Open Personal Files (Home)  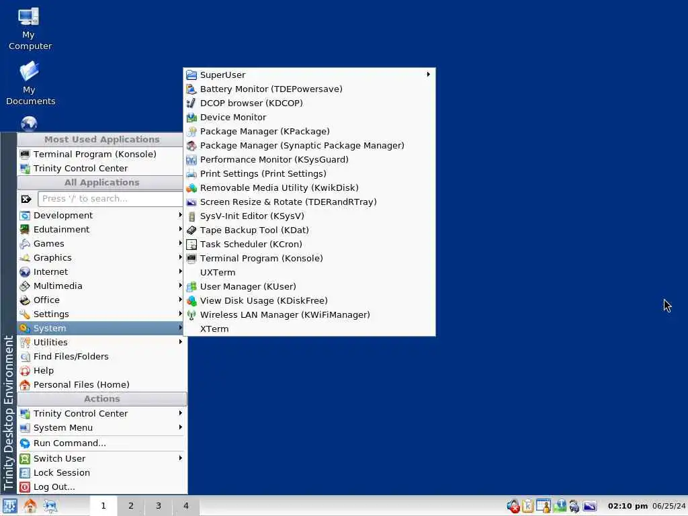click(x=102, y=385)
